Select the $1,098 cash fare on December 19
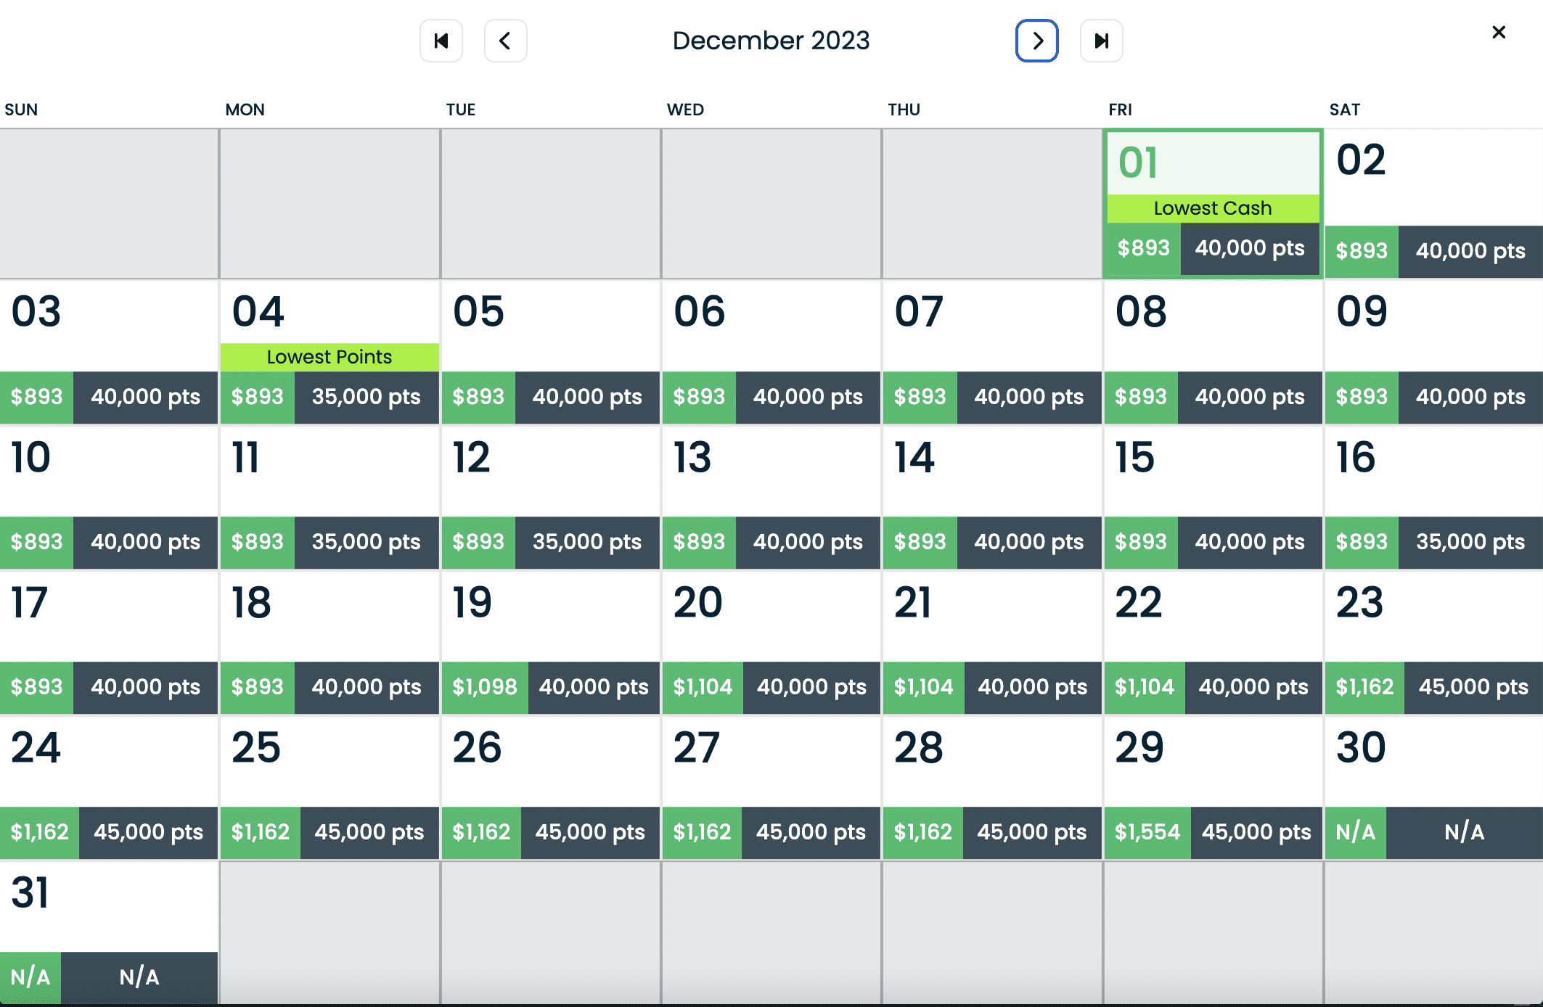 tap(485, 687)
